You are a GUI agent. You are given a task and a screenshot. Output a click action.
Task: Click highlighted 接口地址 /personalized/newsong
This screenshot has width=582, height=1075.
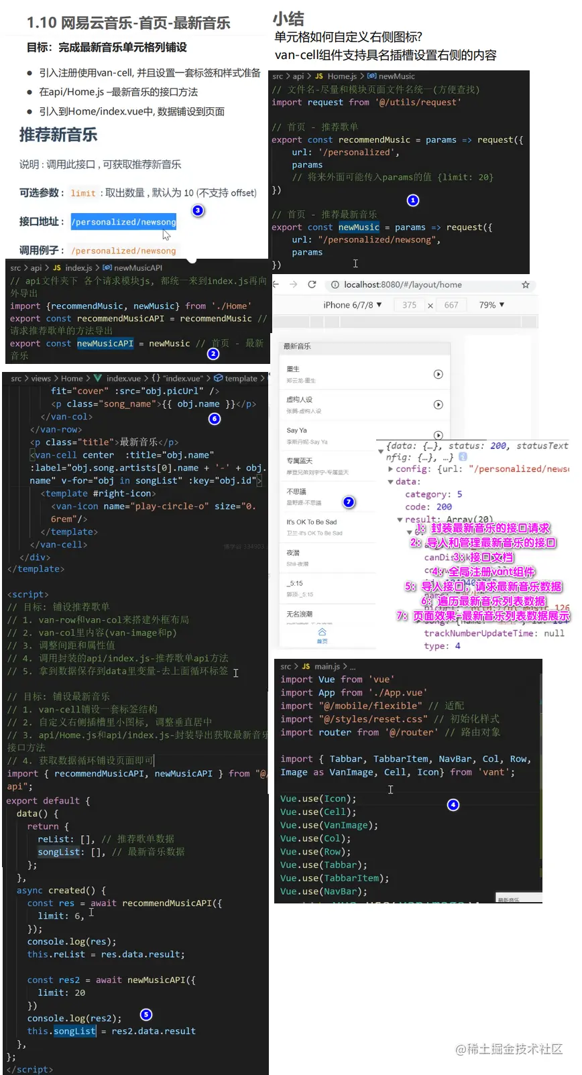[123, 222]
